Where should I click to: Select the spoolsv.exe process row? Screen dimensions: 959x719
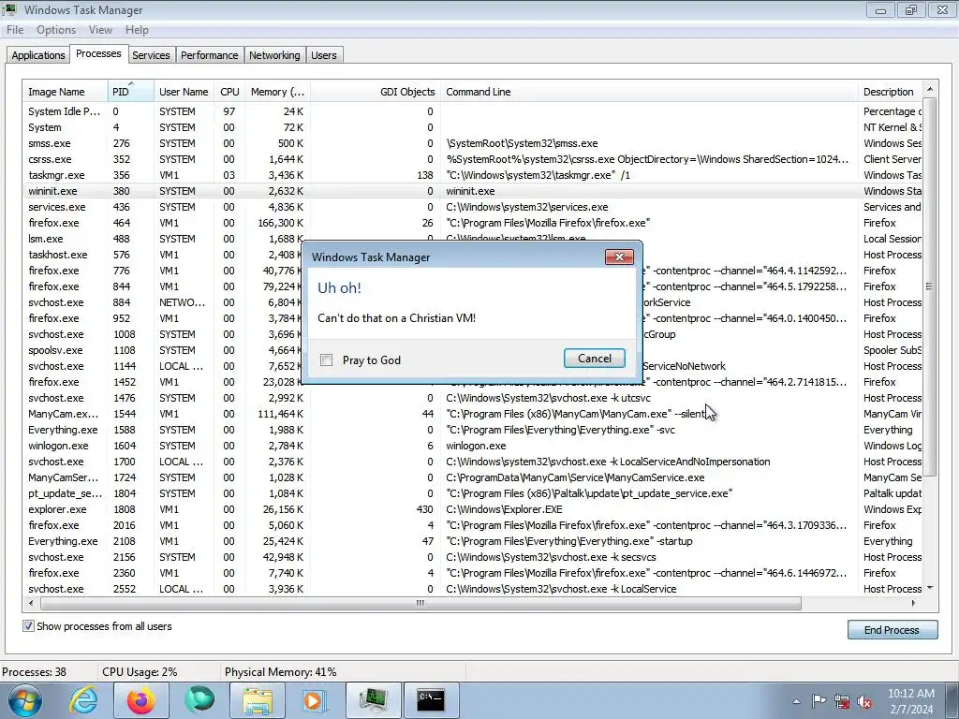(x=162, y=350)
